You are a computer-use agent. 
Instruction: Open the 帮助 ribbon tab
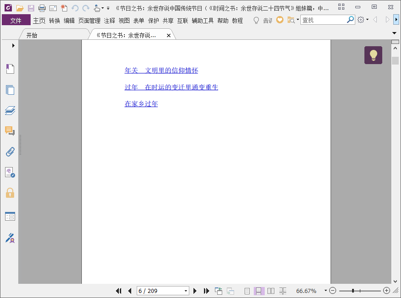coord(223,21)
